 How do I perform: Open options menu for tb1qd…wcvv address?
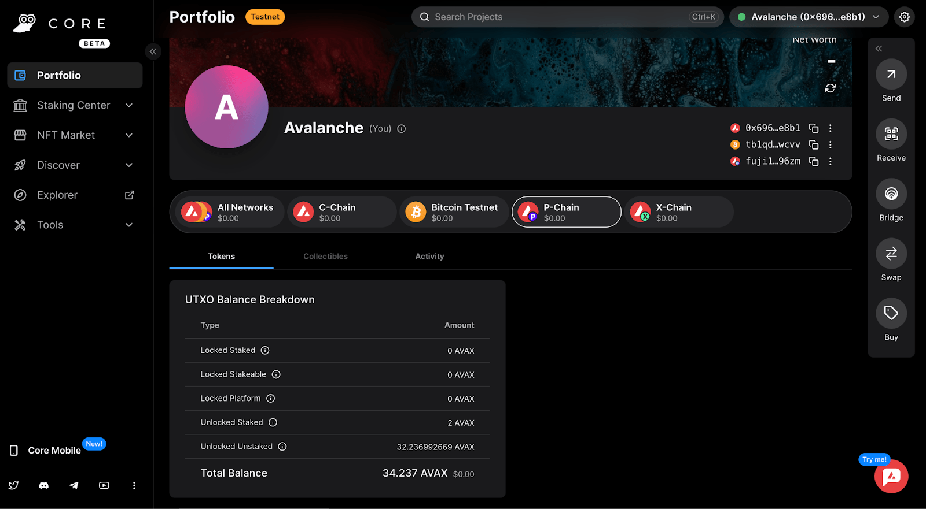point(831,144)
